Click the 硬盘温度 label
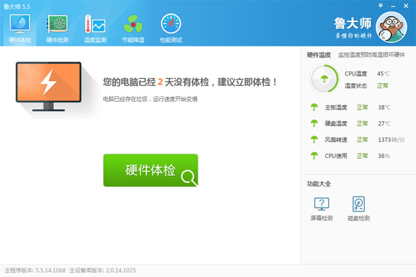 [336, 123]
